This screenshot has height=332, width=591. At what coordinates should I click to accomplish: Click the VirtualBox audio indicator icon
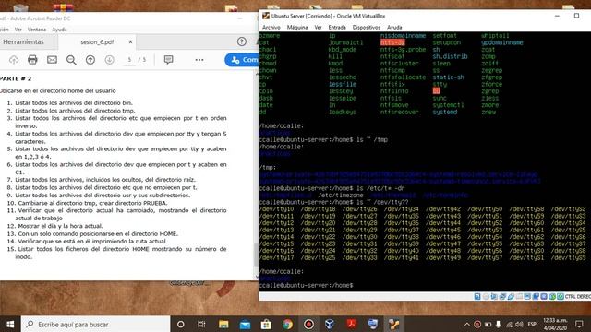pyautogui.click(x=494, y=297)
